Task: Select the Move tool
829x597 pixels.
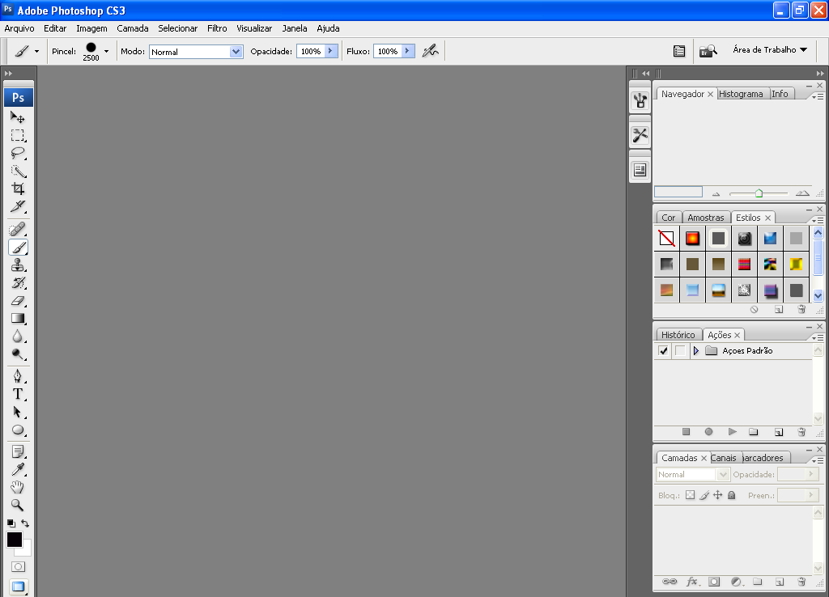Action: tap(18, 117)
